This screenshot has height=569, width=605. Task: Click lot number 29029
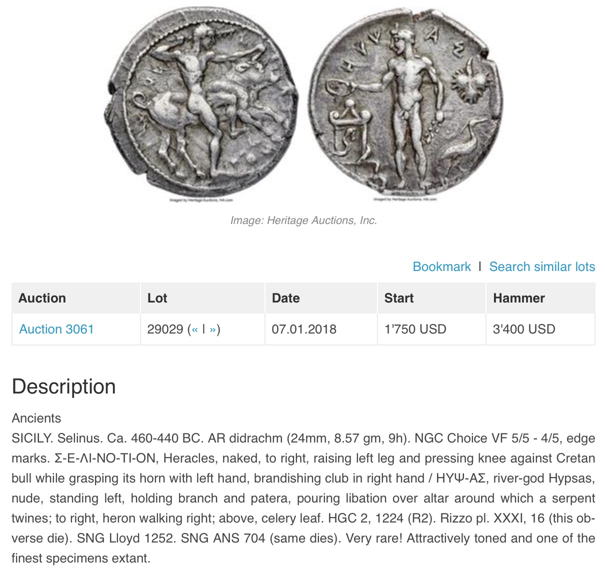(165, 329)
